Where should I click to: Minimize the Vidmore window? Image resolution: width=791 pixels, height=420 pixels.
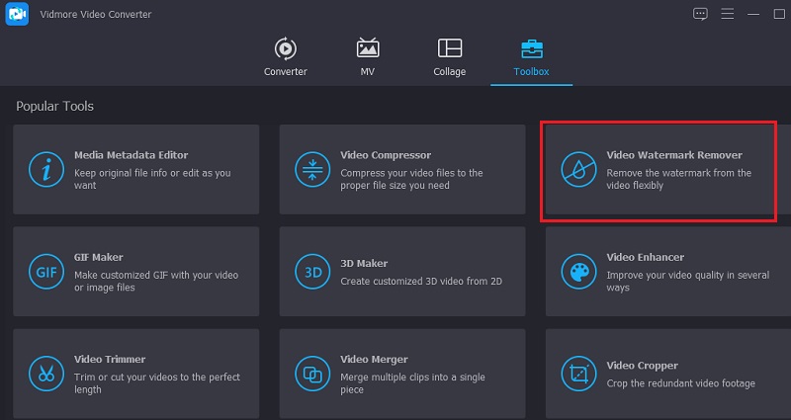click(752, 14)
